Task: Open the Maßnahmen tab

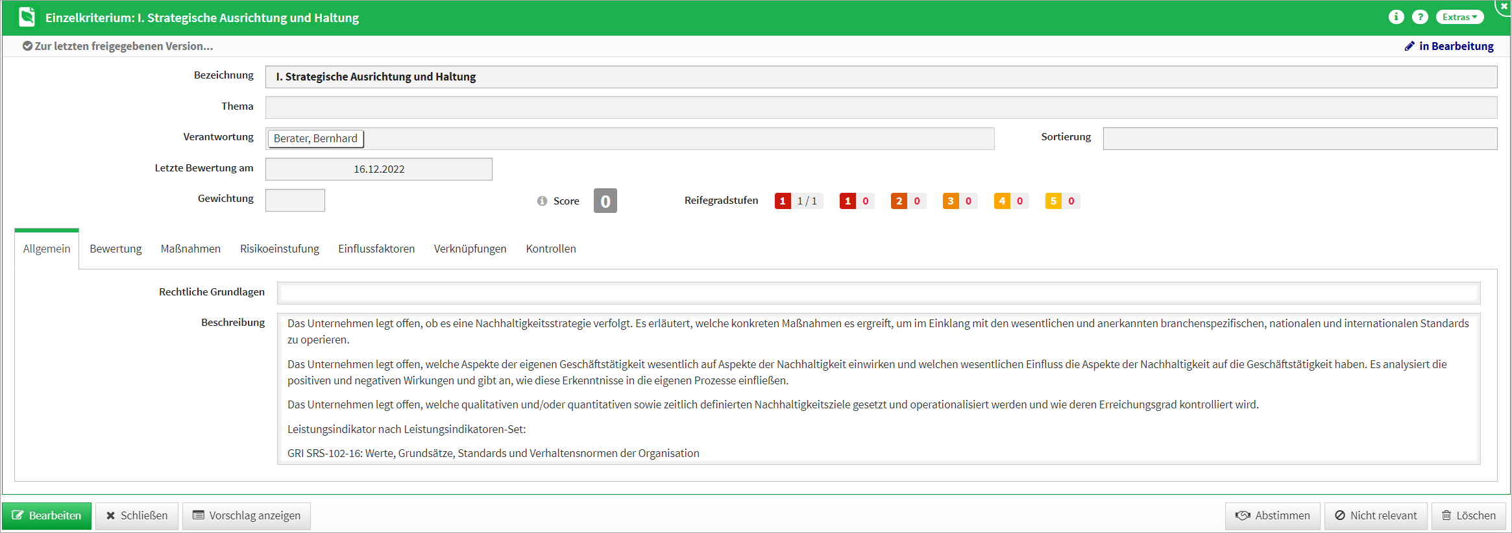Action: pos(190,249)
